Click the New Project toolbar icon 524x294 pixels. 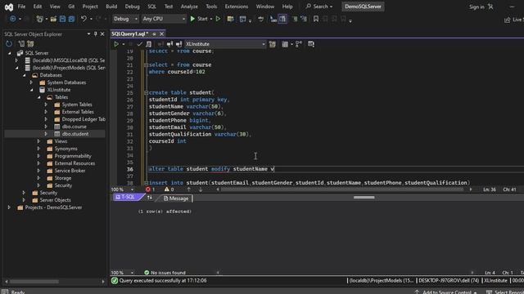40,19
